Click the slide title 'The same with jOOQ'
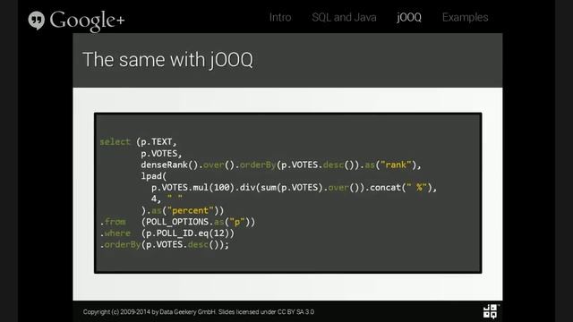 (167, 60)
